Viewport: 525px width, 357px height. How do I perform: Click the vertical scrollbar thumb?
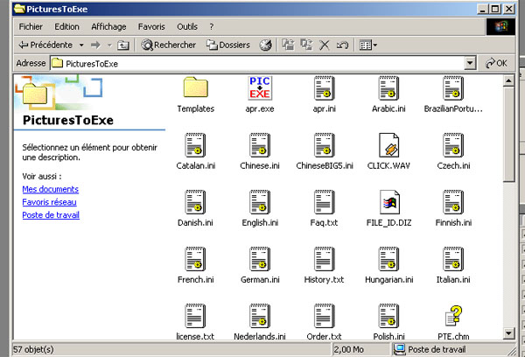pyautogui.click(x=508, y=134)
